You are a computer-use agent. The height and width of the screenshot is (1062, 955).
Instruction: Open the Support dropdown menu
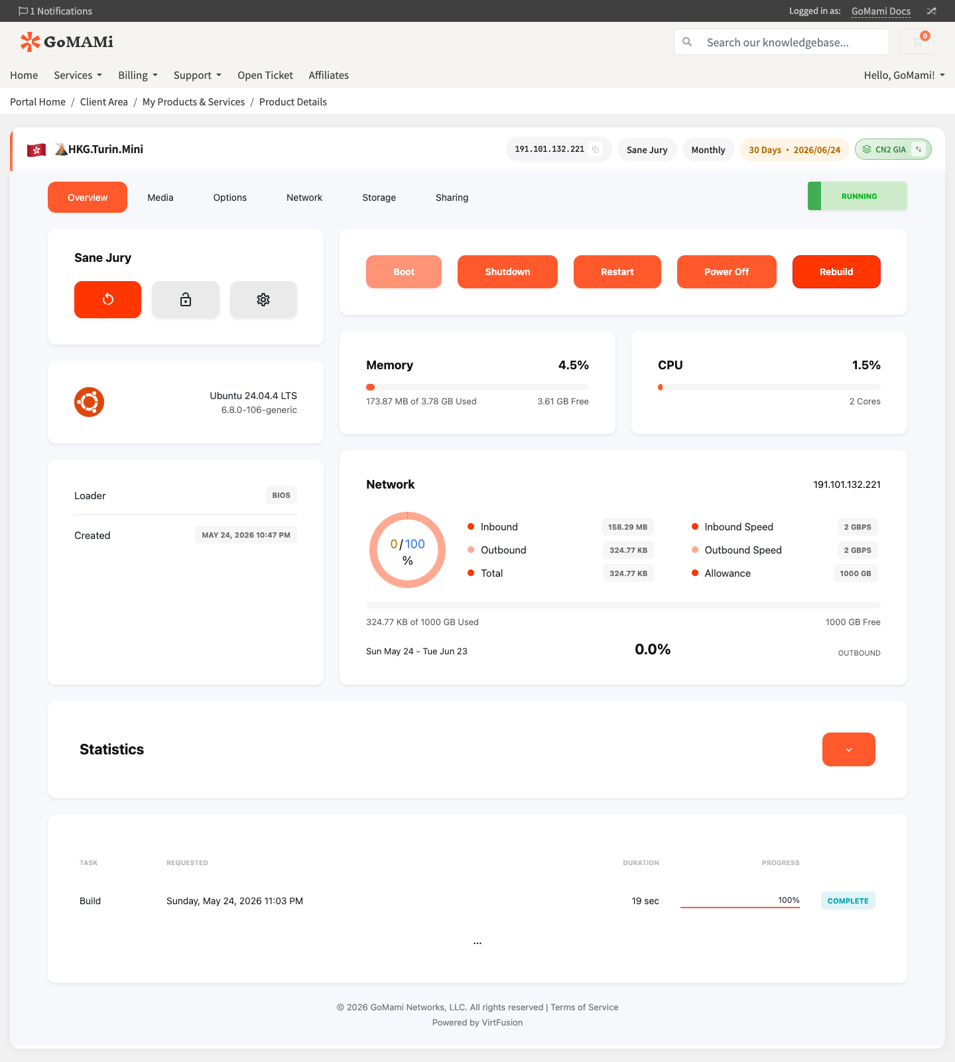198,75
